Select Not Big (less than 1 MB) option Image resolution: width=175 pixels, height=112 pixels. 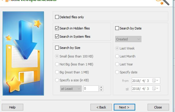(57, 64)
